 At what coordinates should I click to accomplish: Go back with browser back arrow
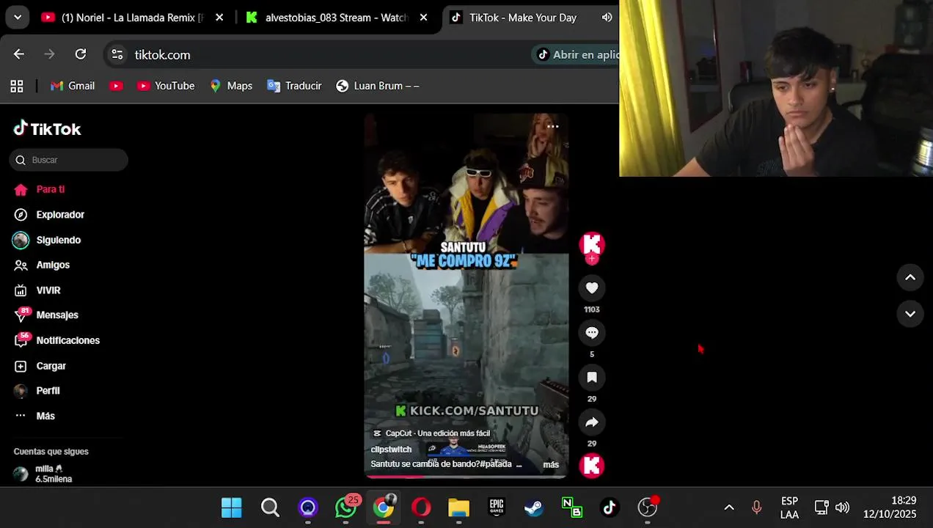pyautogui.click(x=19, y=54)
